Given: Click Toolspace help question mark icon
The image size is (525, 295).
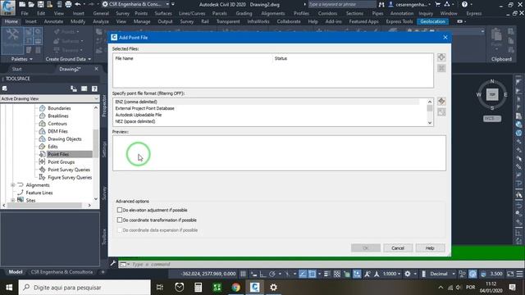Looking at the screenshot, I should tap(95, 89).
